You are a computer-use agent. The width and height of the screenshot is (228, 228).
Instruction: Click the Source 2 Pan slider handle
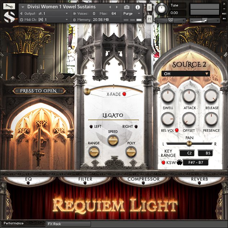click(189, 144)
